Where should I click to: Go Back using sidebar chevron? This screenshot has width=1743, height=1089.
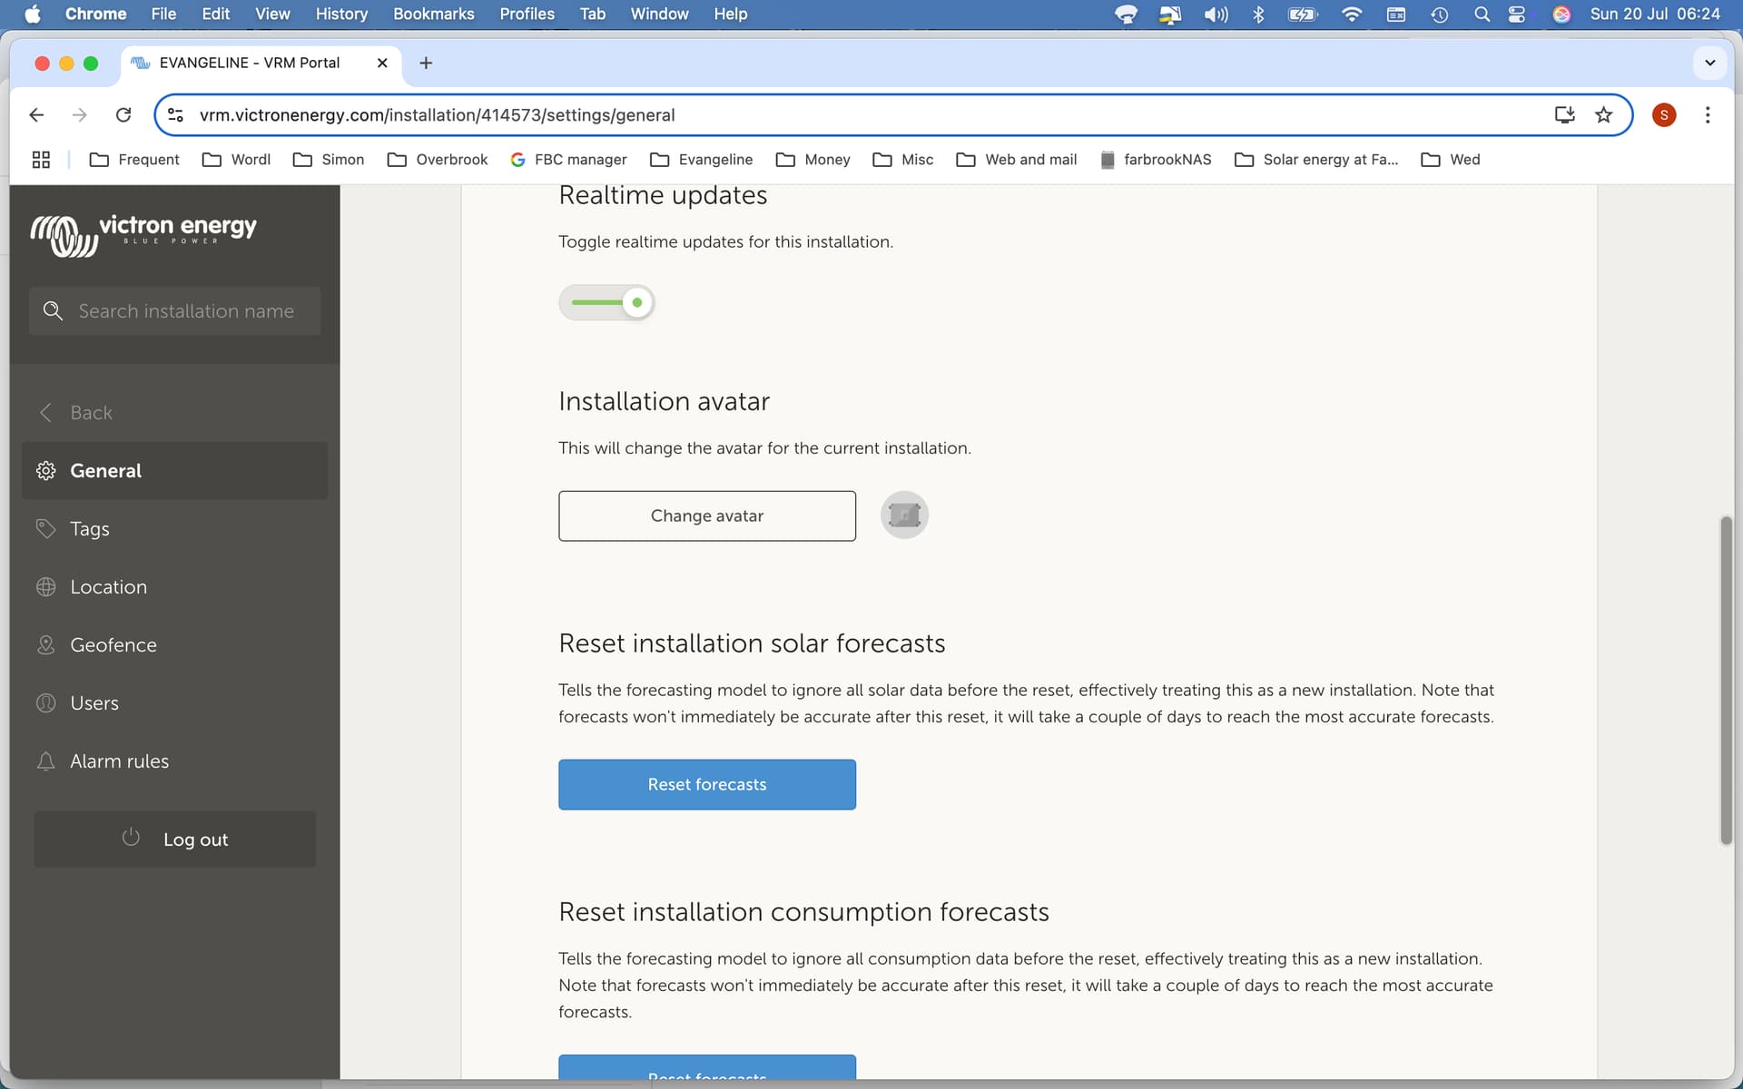pyautogui.click(x=47, y=413)
